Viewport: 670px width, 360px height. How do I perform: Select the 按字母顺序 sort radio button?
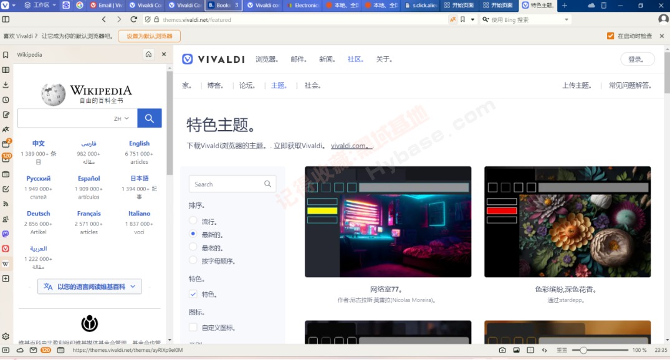point(193,260)
